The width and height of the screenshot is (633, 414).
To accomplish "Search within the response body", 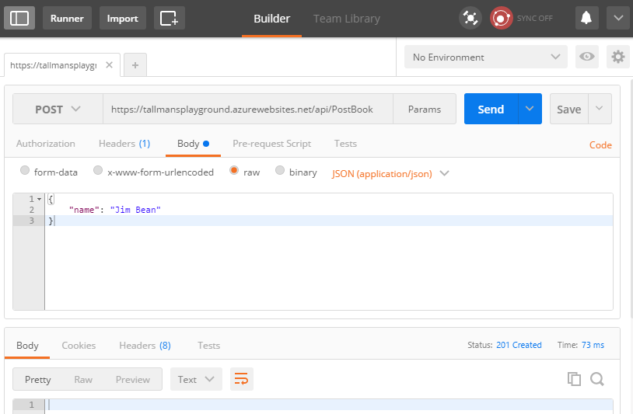I will (x=597, y=379).
